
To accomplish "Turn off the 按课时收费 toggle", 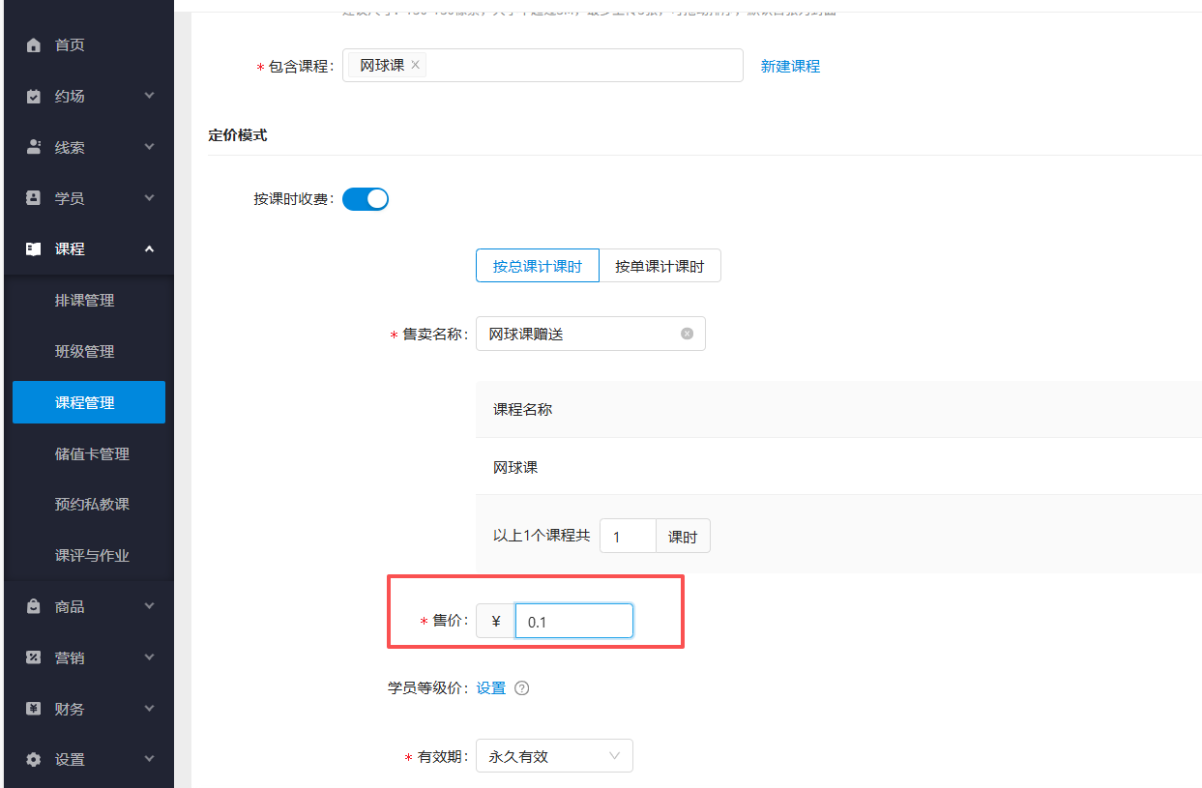I will (365, 198).
